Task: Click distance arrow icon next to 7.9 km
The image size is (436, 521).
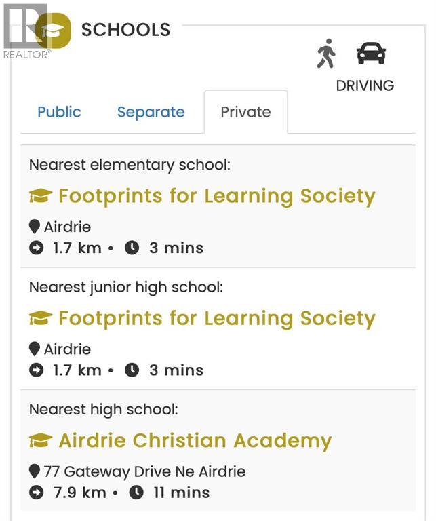Action: 36,493
